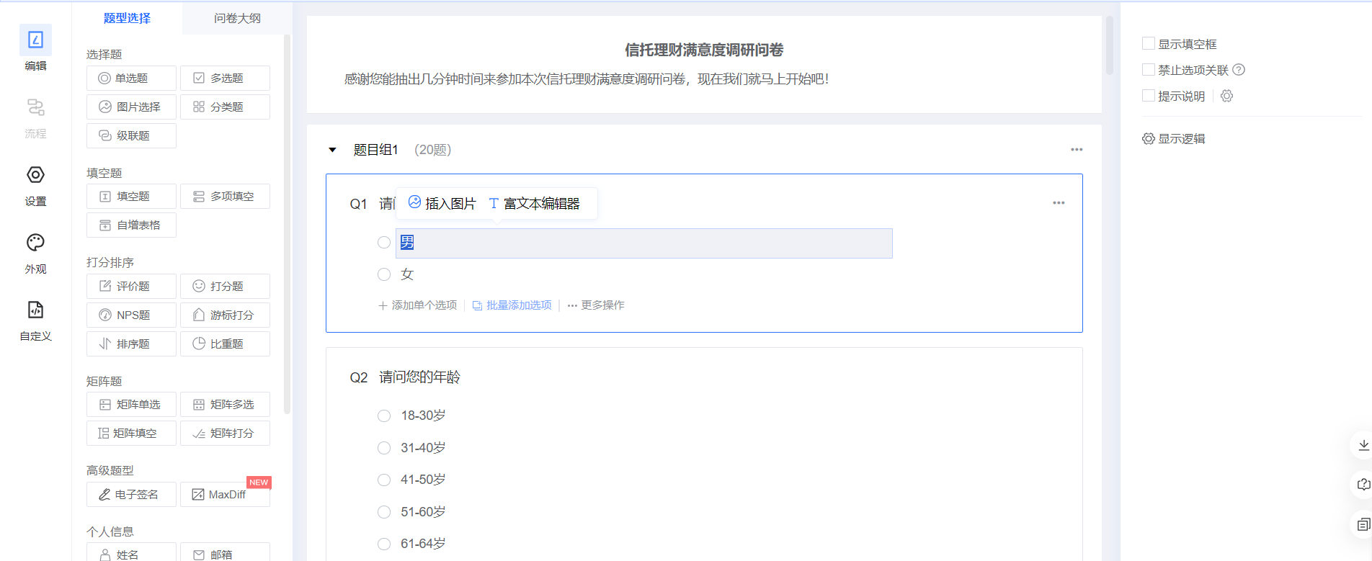
Task: Add a 排序题 ranking question
Action: pyautogui.click(x=131, y=344)
